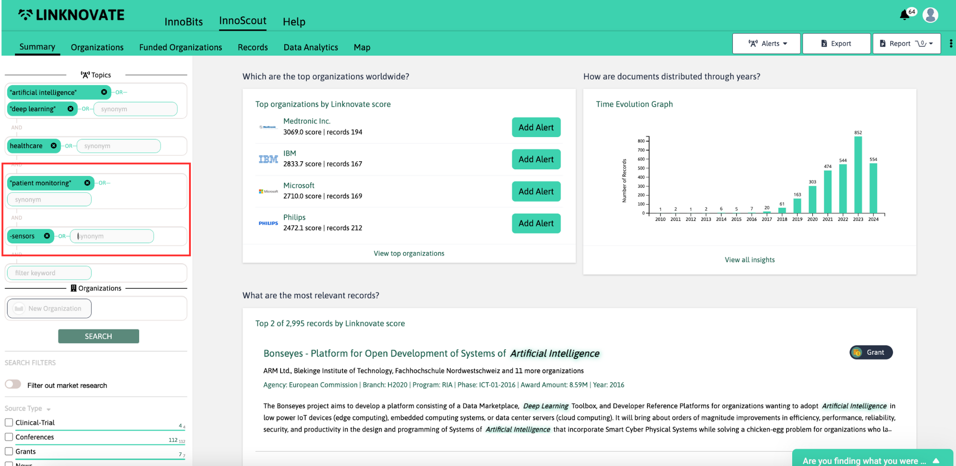Remove the -sensors topic tag
The image size is (956, 466).
tap(47, 236)
